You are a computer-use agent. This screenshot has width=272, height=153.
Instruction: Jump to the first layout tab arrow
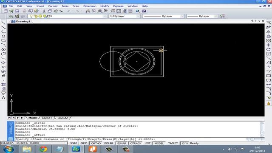point(9,118)
